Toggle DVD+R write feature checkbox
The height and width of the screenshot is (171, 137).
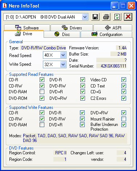tap(82, 125)
